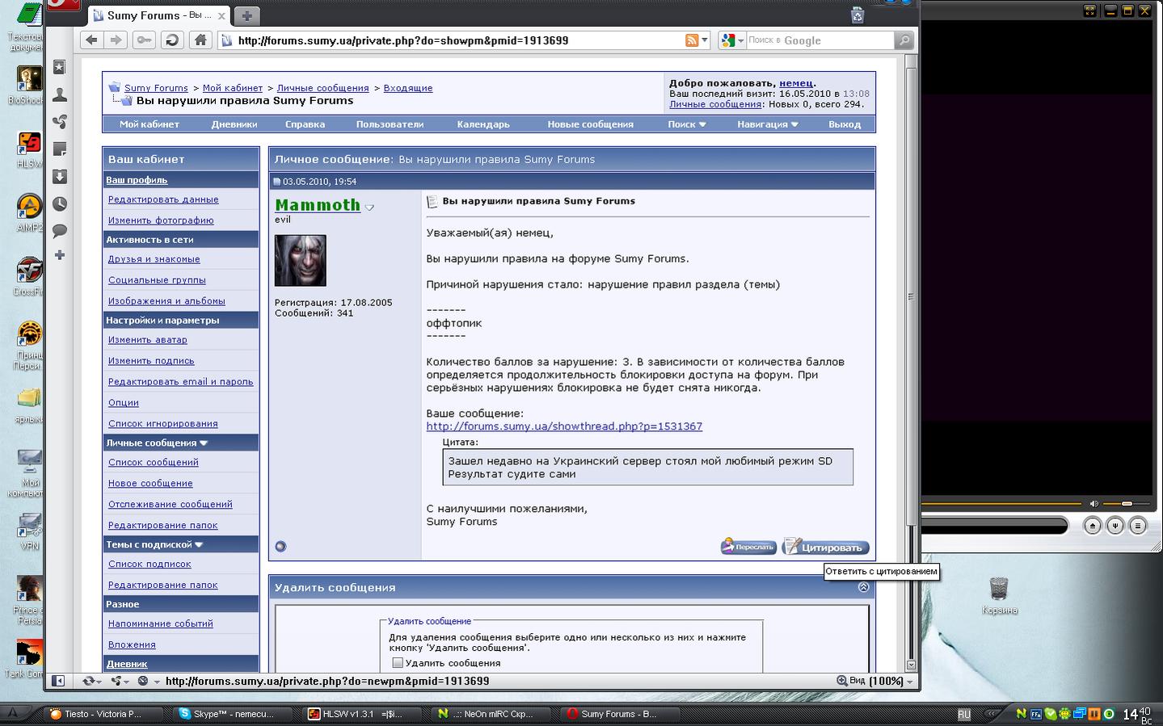The width and height of the screenshot is (1163, 726).
Task: Open the showthread.php?p=1531367 link
Action: point(564,426)
